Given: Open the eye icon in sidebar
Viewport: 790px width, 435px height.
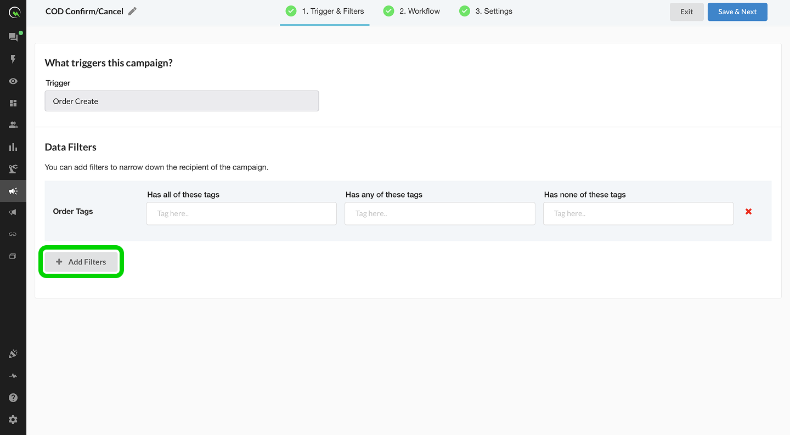Looking at the screenshot, I should pos(13,81).
